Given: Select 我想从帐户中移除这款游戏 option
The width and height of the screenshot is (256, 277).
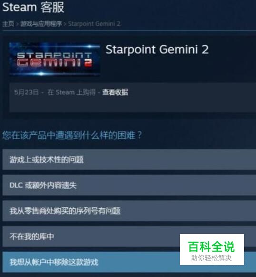Looking at the screenshot, I should [x=129, y=262].
